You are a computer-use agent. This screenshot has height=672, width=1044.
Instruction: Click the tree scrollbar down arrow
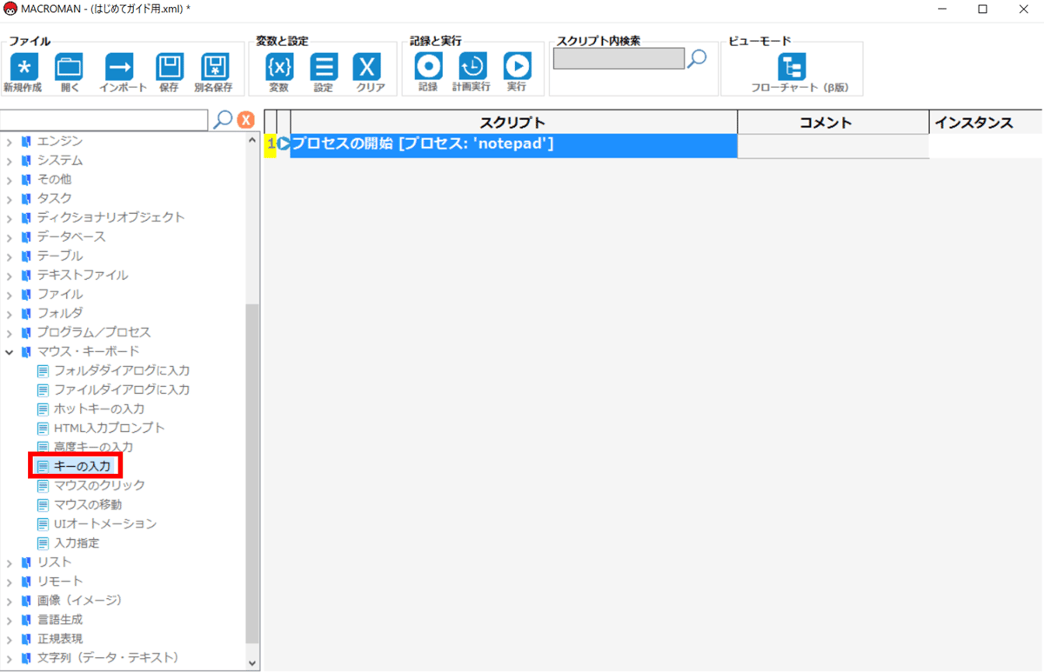252,663
